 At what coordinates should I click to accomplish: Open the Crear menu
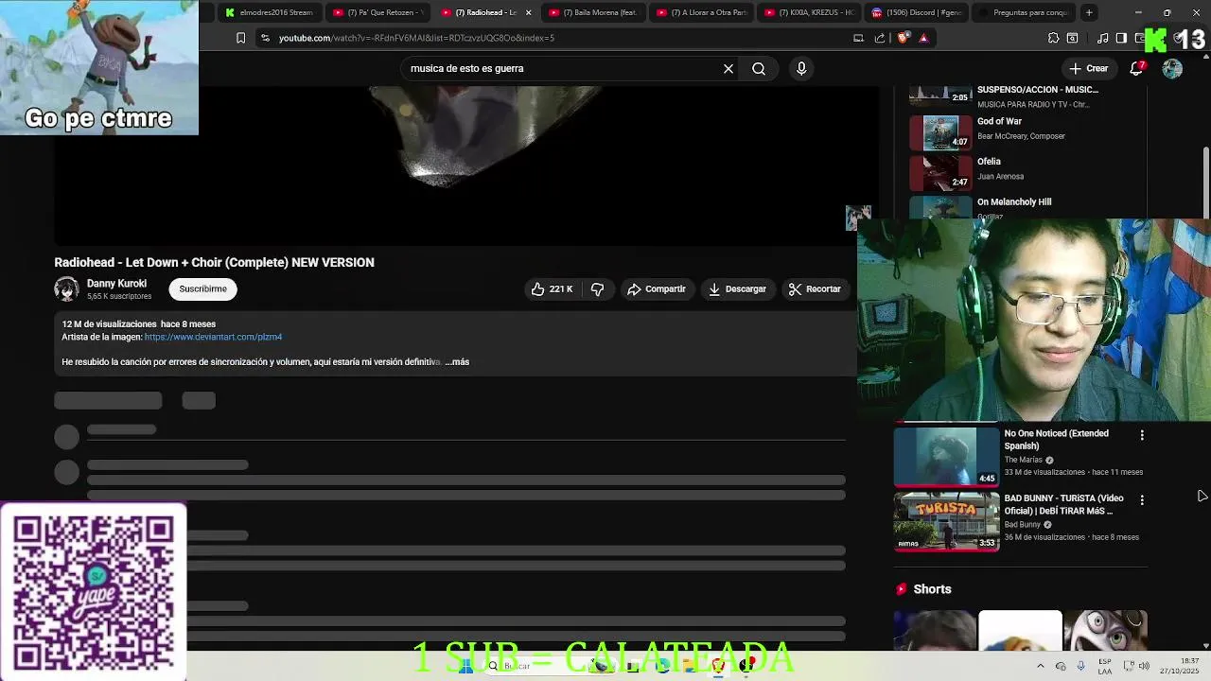coord(1088,68)
